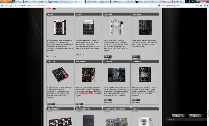The height and width of the screenshot is (126, 209).
Task: Open the EVO4 mixer product image
Action: [x=60, y=28]
